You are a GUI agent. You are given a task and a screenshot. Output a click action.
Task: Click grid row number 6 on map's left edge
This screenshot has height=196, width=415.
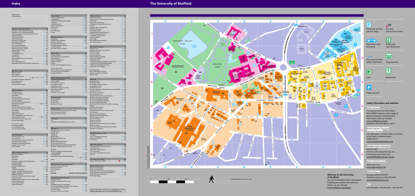tap(152, 155)
